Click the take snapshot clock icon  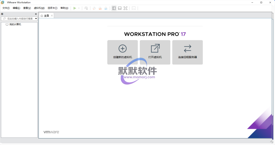point(94,8)
